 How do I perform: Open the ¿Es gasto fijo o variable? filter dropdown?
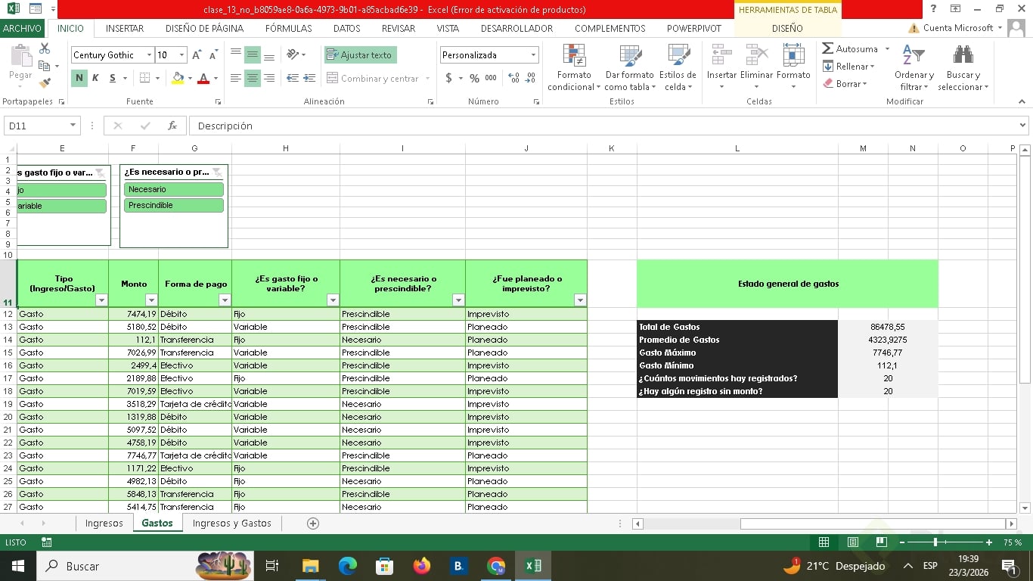(x=333, y=300)
